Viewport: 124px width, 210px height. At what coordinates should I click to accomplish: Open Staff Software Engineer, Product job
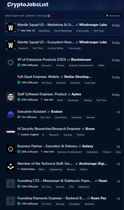tap(42, 94)
